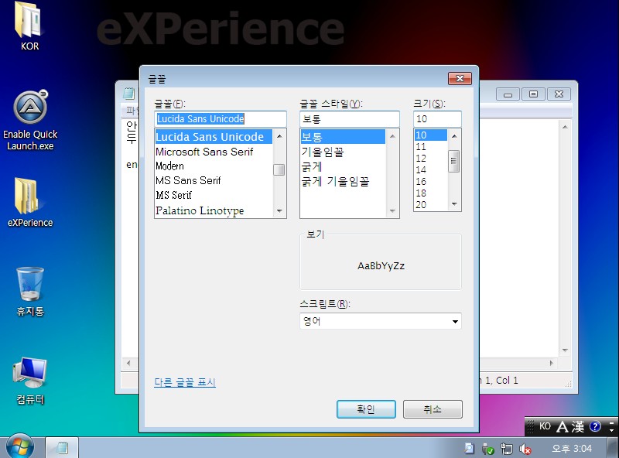Click the font style input field
This screenshot has width=619, height=458.
pyautogui.click(x=350, y=119)
